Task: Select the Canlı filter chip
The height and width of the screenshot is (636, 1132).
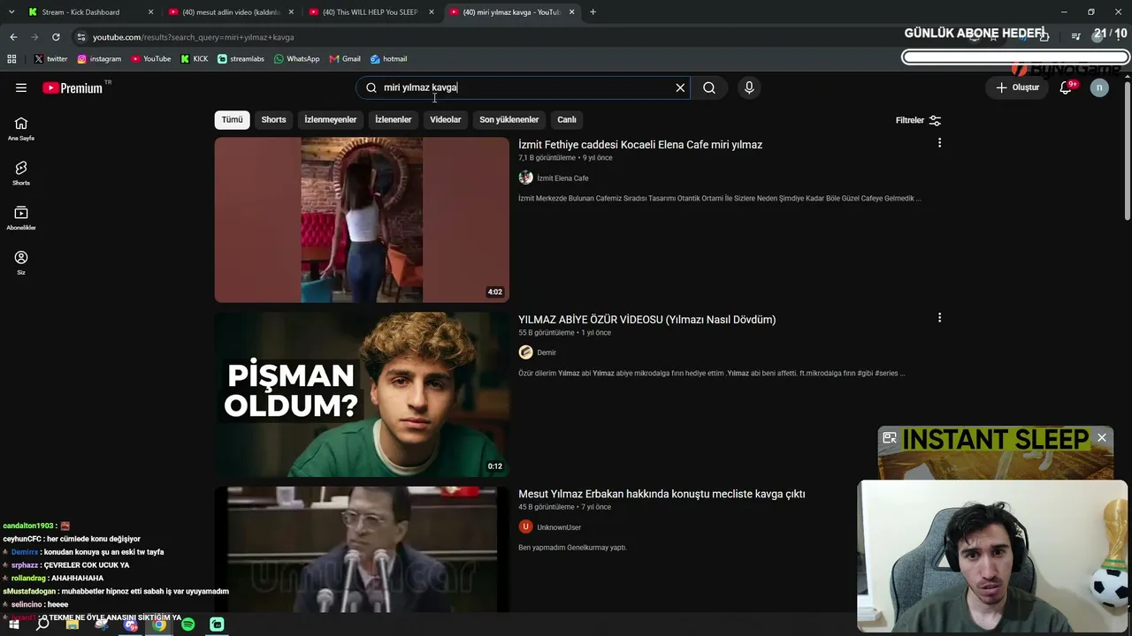Action: click(567, 119)
